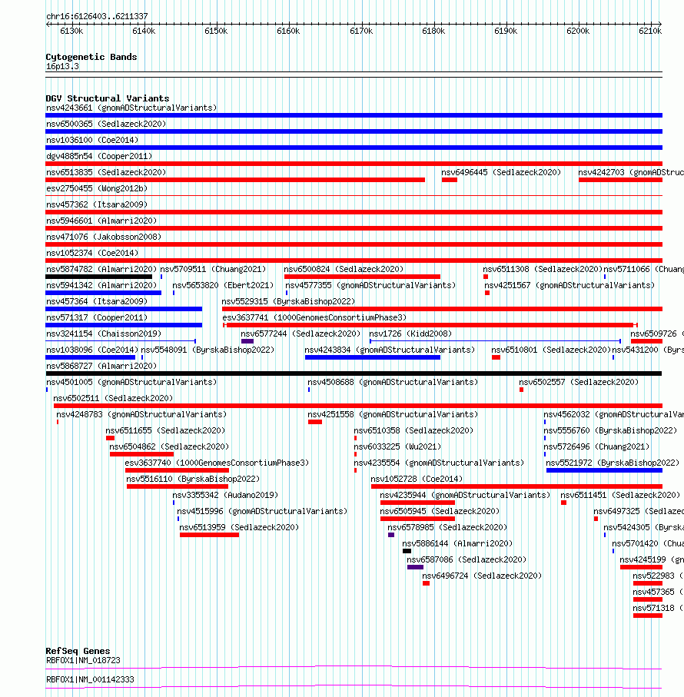Click the nsv6587086 Sedlazeck2020 label
This screenshot has width=684, height=697.
click(x=467, y=560)
